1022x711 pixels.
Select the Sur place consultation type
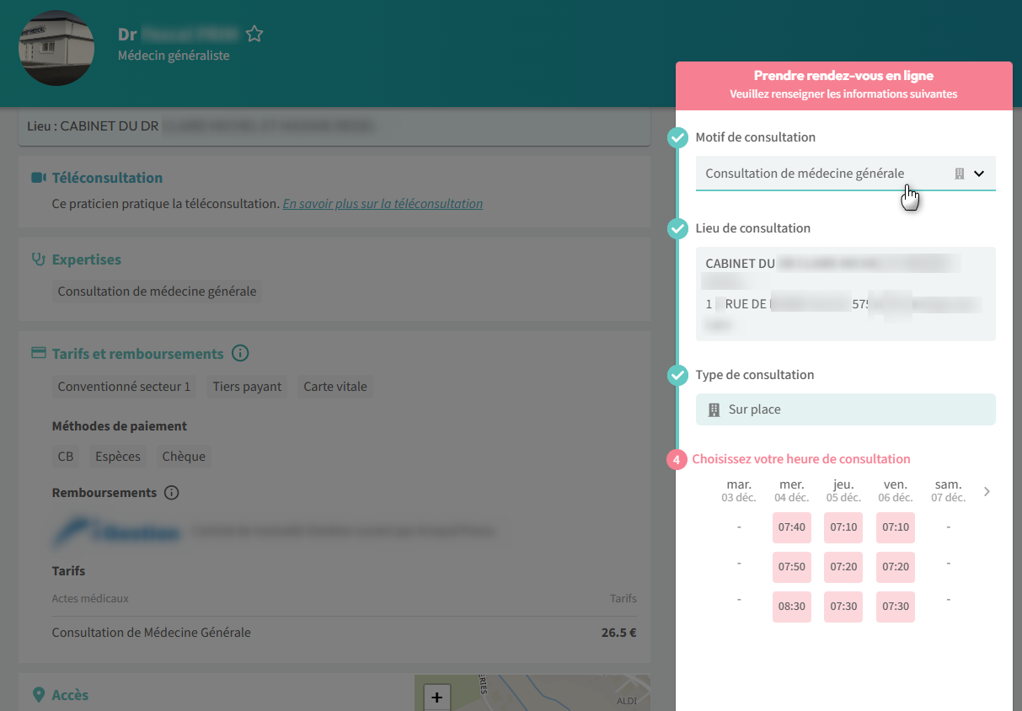click(x=845, y=409)
